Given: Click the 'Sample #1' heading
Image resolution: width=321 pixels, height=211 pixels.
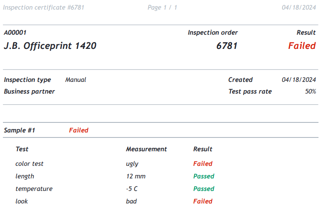Looking at the screenshot, I should (x=20, y=130).
